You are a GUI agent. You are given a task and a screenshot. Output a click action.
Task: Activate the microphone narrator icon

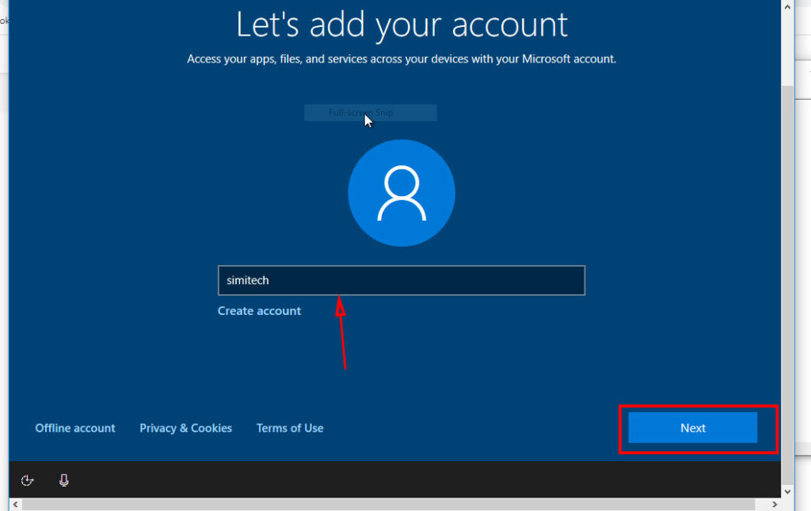63,480
